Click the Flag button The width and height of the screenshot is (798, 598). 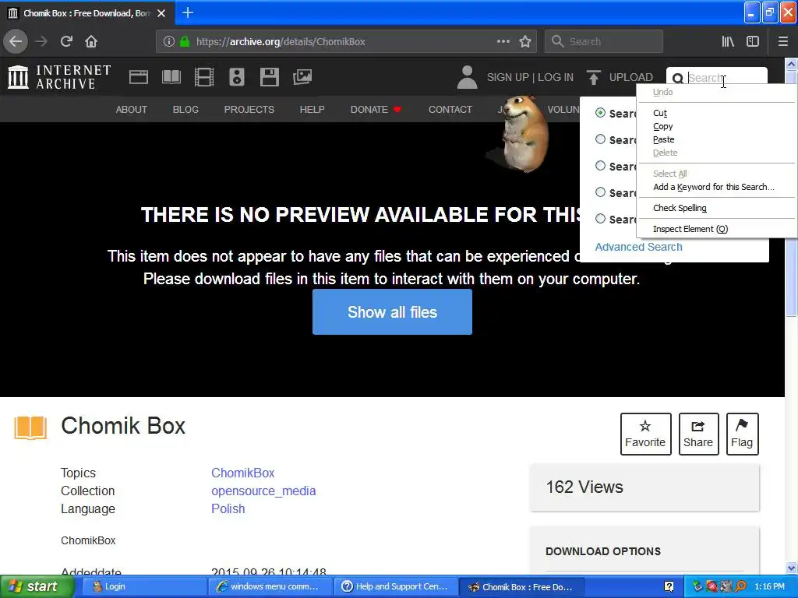[x=742, y=434]
